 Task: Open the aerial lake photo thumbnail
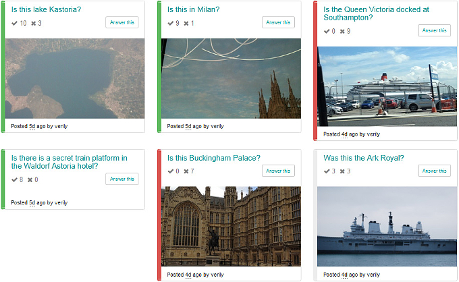[75, 78]
